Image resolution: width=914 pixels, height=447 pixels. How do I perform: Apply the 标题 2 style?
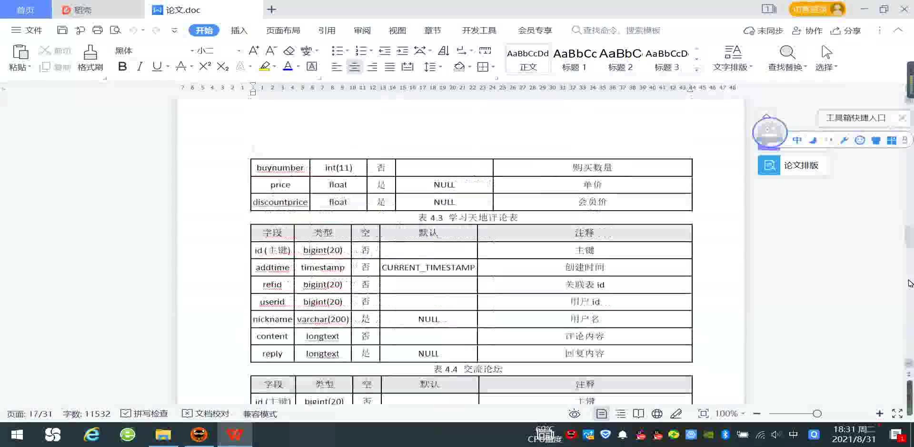tap(620, 59)
